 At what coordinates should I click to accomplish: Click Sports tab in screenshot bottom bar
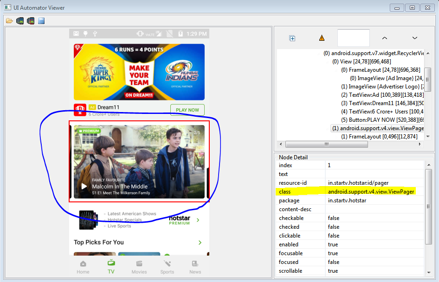167,267
